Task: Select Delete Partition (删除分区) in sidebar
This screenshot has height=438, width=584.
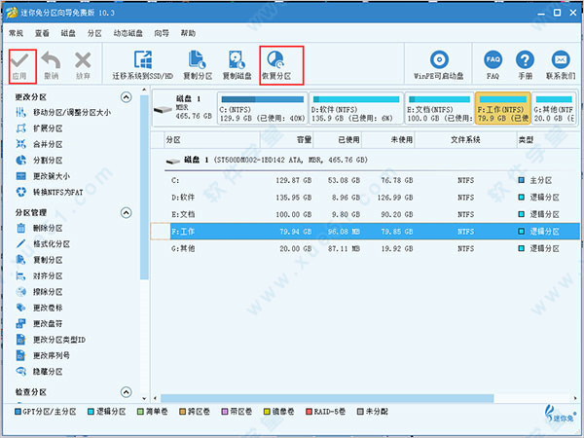Action: coord(40,228)
